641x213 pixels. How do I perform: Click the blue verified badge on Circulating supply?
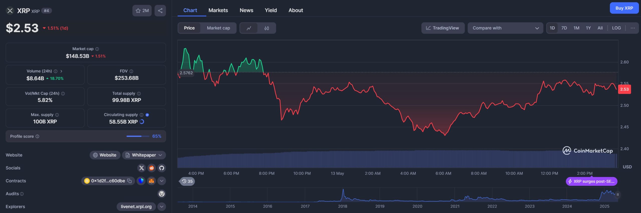pyautogui.click(x=147, y=115)
